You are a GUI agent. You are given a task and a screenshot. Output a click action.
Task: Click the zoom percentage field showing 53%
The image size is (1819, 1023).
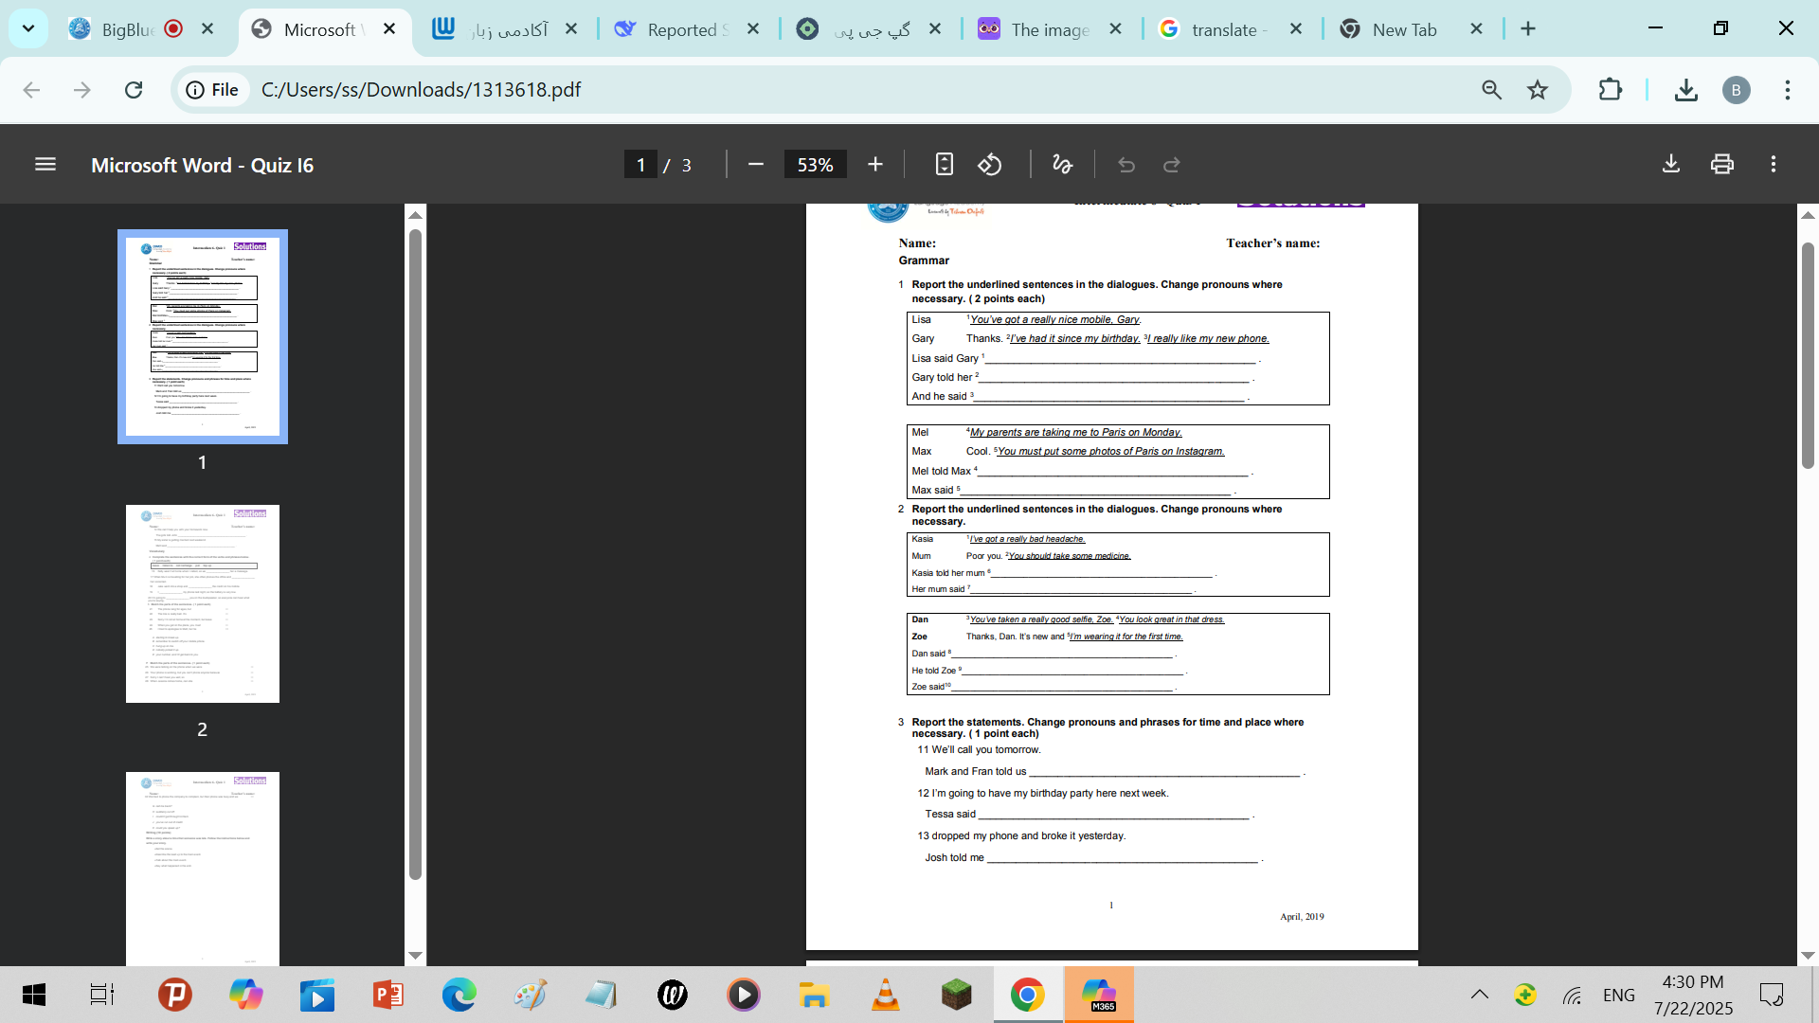point(815,164)
